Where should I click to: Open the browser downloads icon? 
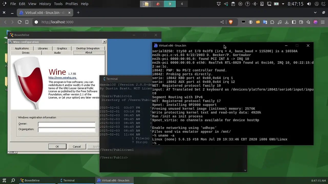[287, 22]
